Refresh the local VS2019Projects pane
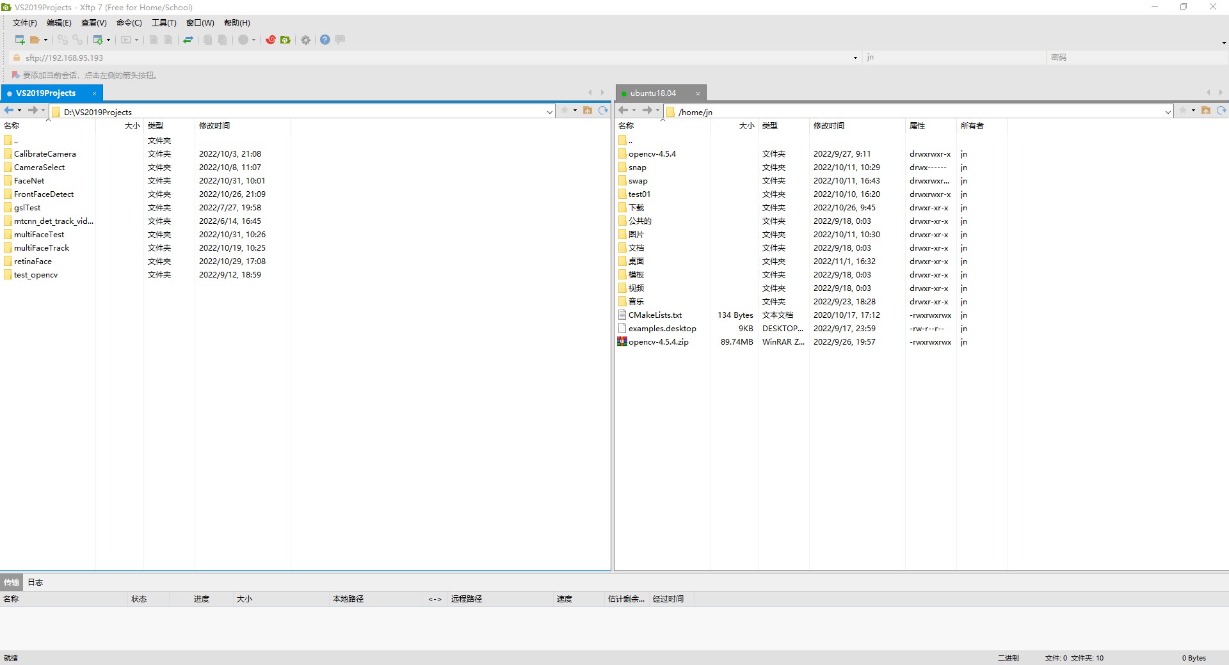 (603, 111)
